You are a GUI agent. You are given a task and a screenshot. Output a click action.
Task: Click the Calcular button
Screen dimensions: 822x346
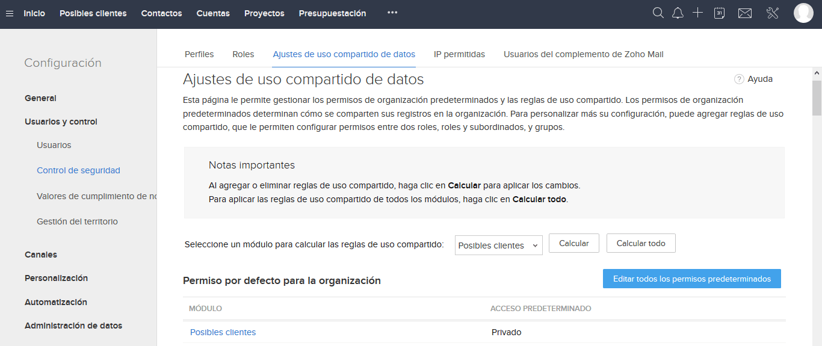point(574,243)
